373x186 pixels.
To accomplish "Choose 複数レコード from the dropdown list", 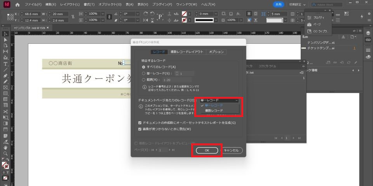I will pos(214,110).
